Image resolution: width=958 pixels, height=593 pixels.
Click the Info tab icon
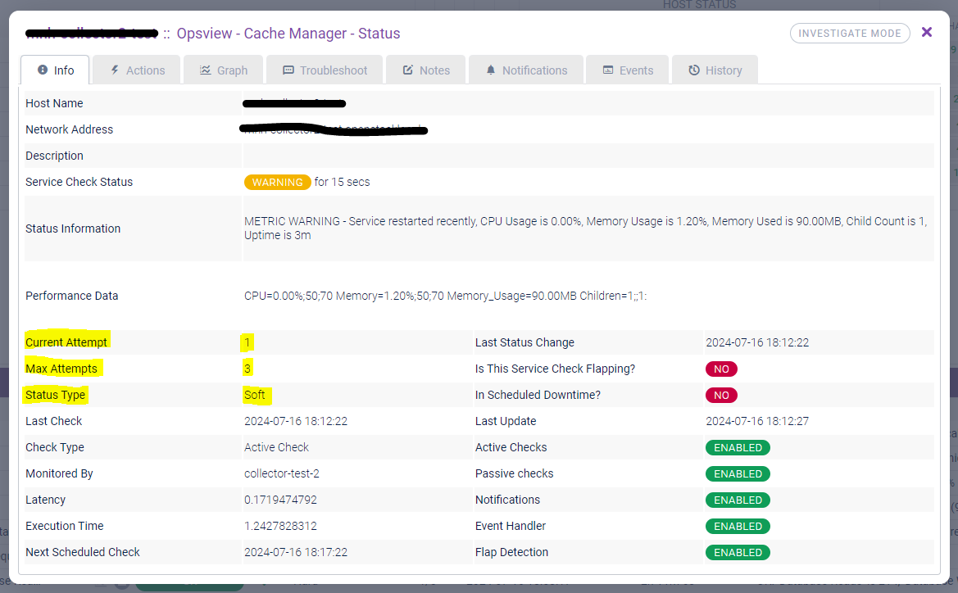coord(43,70)
